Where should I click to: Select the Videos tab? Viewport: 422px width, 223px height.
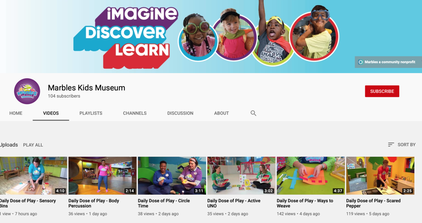tap(51, 113)
